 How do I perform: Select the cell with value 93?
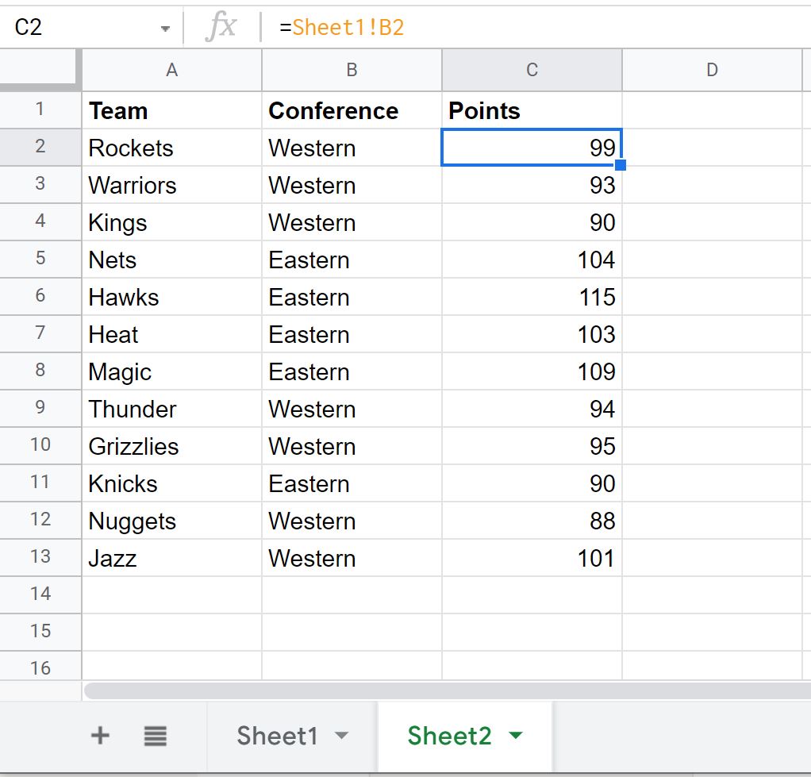click(532, 185)
